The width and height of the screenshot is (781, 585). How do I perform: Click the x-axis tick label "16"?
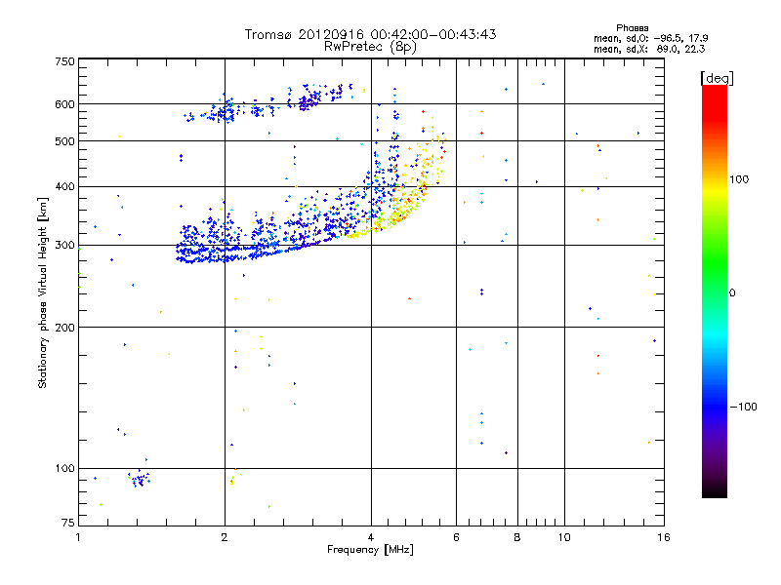click(x=664, y=537)
